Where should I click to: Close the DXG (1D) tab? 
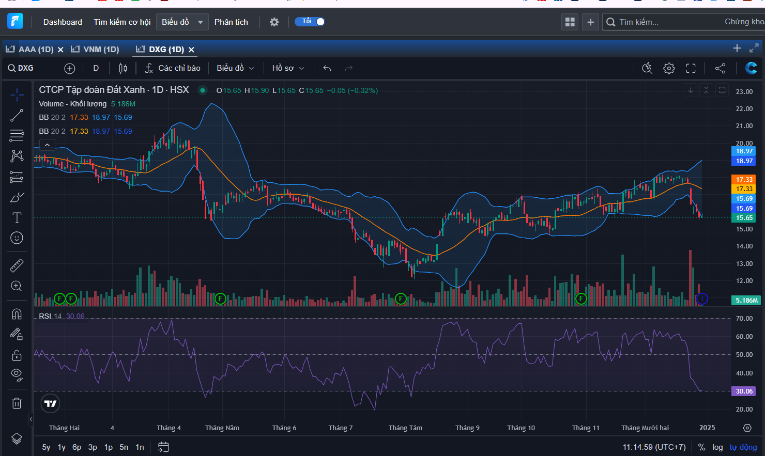click(x=191, y=50)
